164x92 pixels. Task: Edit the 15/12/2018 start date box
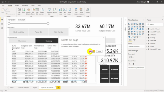12,20
